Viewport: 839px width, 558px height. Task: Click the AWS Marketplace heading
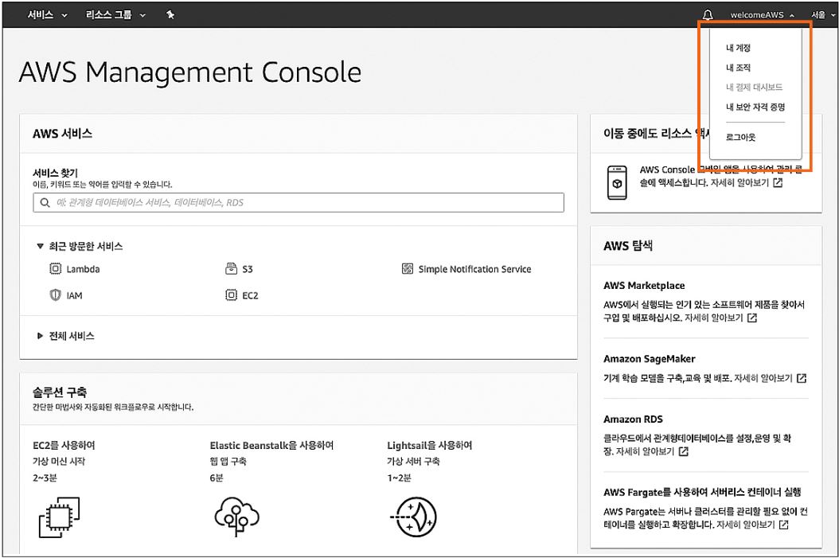coord(644,286)
